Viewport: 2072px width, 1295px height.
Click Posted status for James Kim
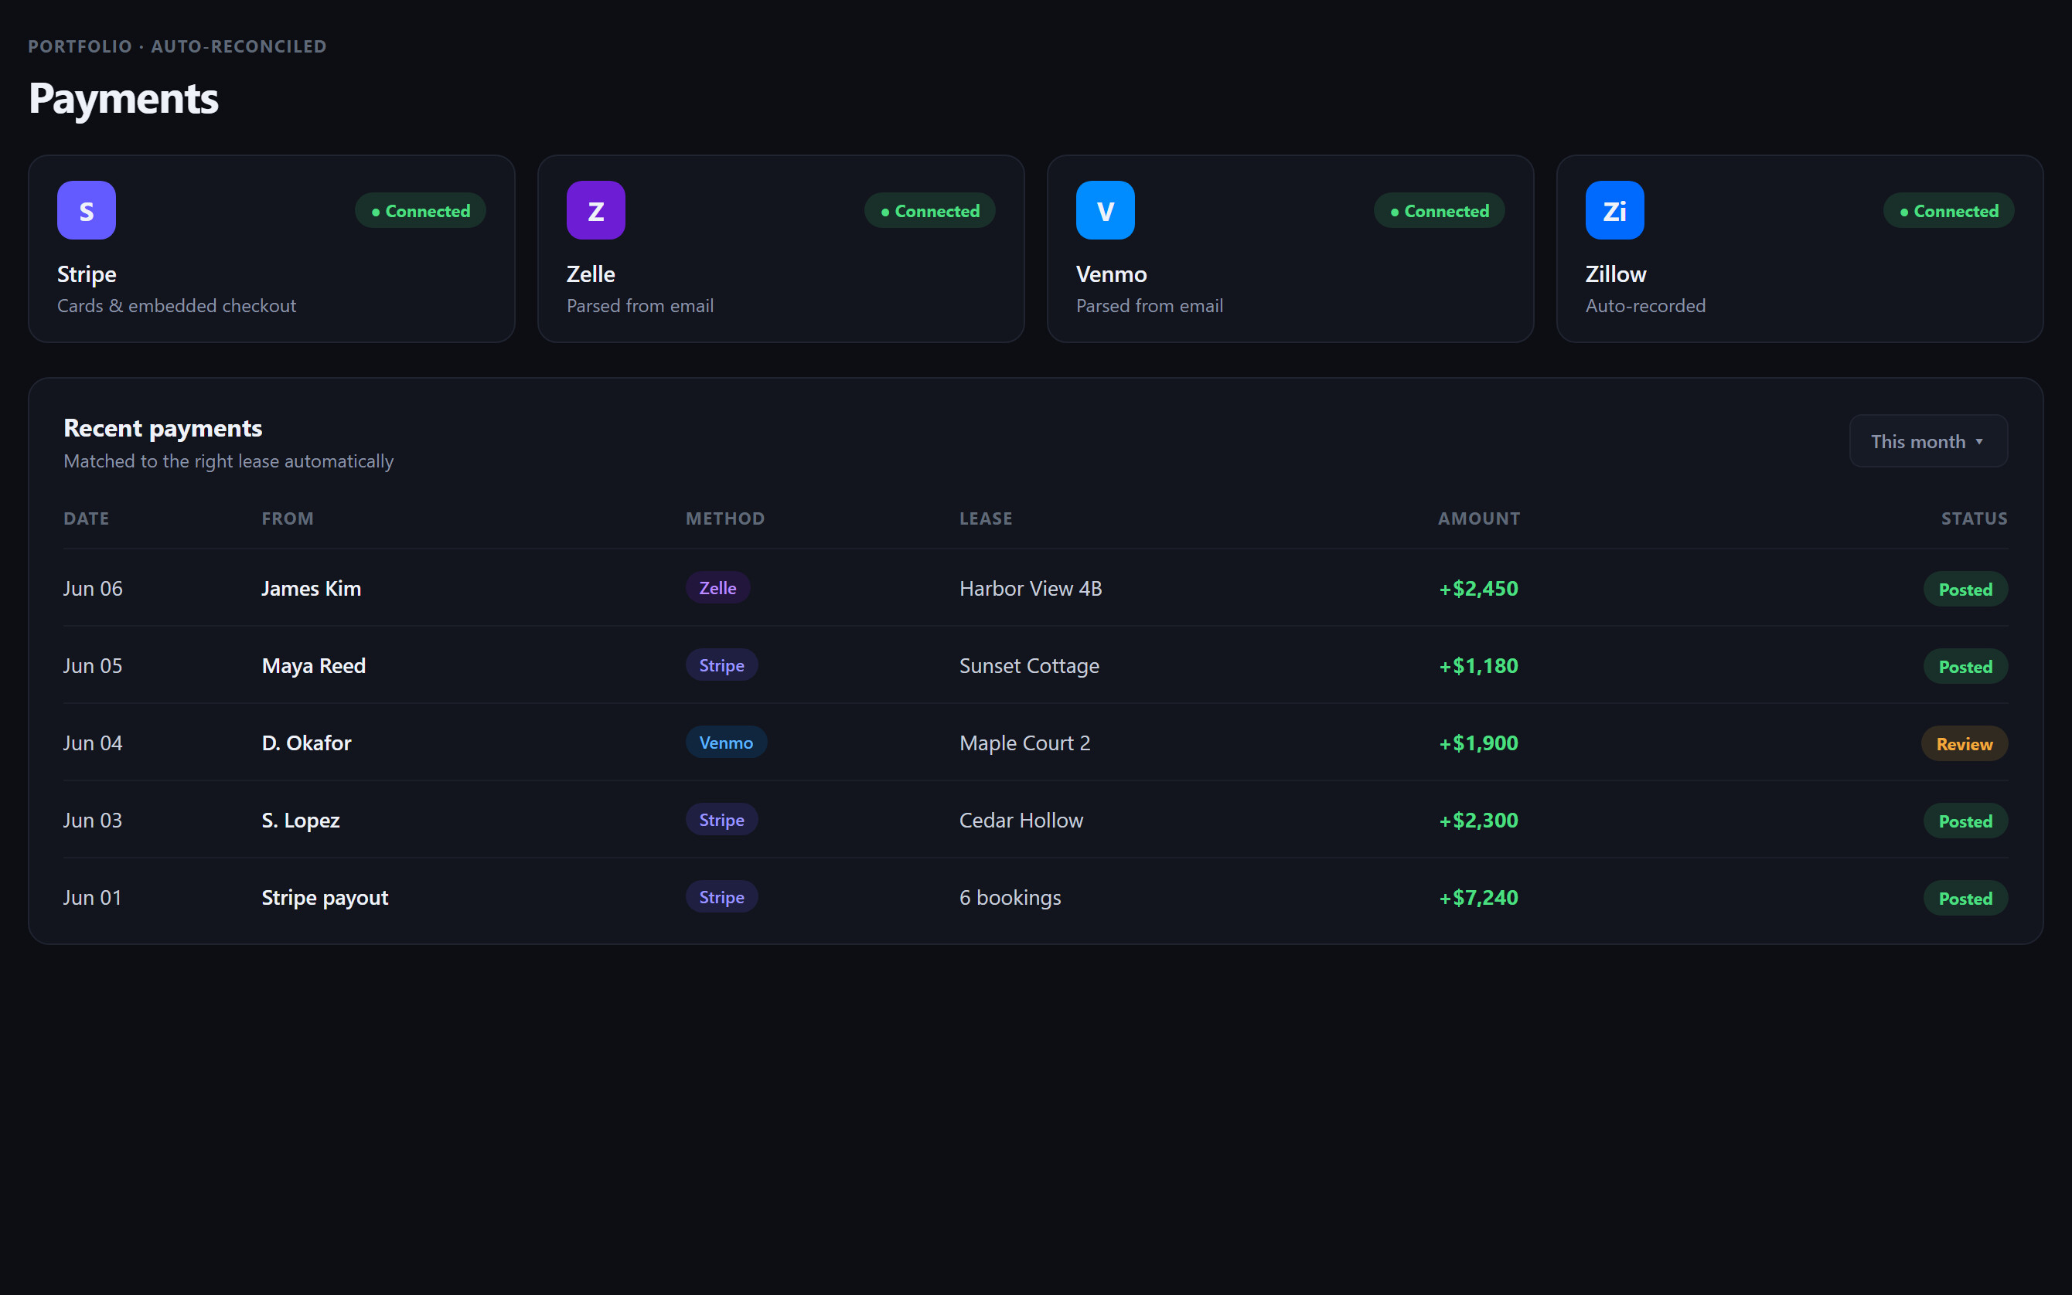pos(1966,590)
